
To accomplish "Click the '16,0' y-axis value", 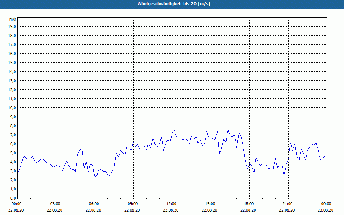I will point(12,53).
